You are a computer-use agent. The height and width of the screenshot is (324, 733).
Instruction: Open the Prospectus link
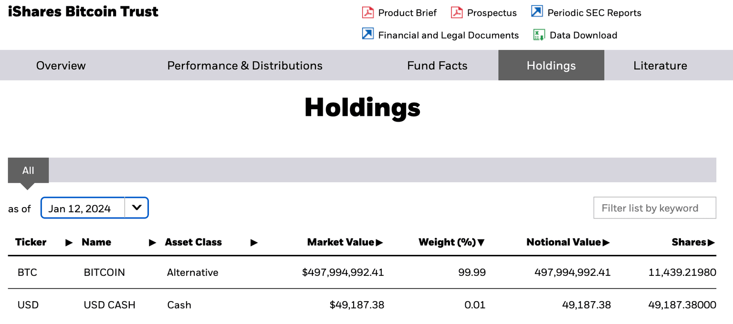click(x=492, y=13)
